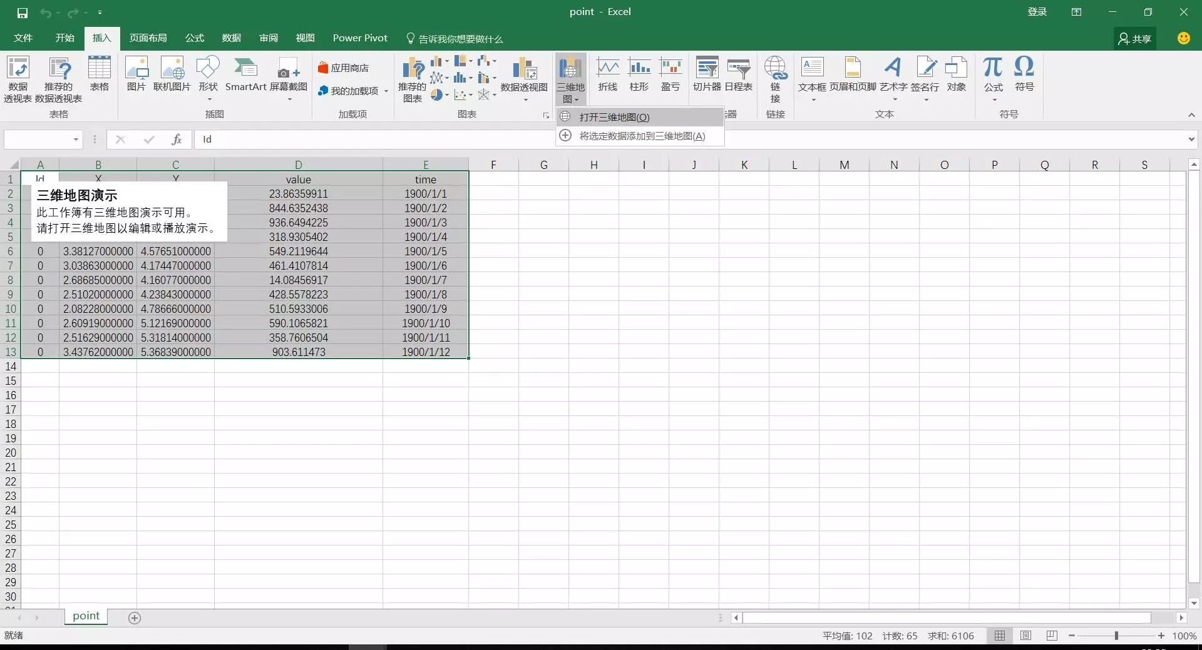Click the Share (共享) button

click(x=1135, y=39)
